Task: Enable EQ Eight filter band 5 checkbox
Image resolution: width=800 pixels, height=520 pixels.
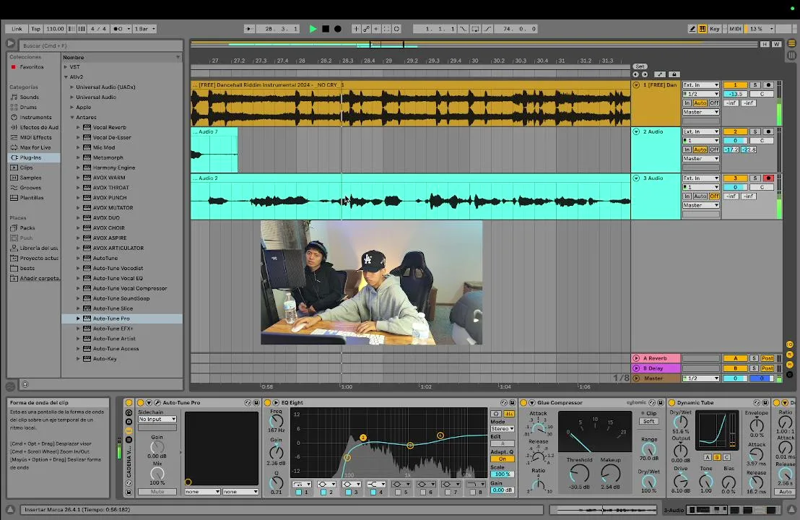Action: (x=398, y=493)
